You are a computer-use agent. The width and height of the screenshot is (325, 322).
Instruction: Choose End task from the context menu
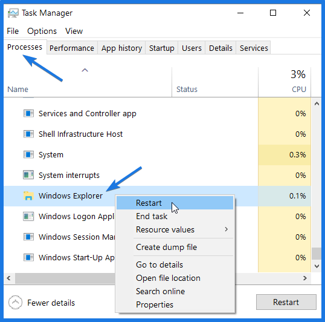(x=175, y=216)
